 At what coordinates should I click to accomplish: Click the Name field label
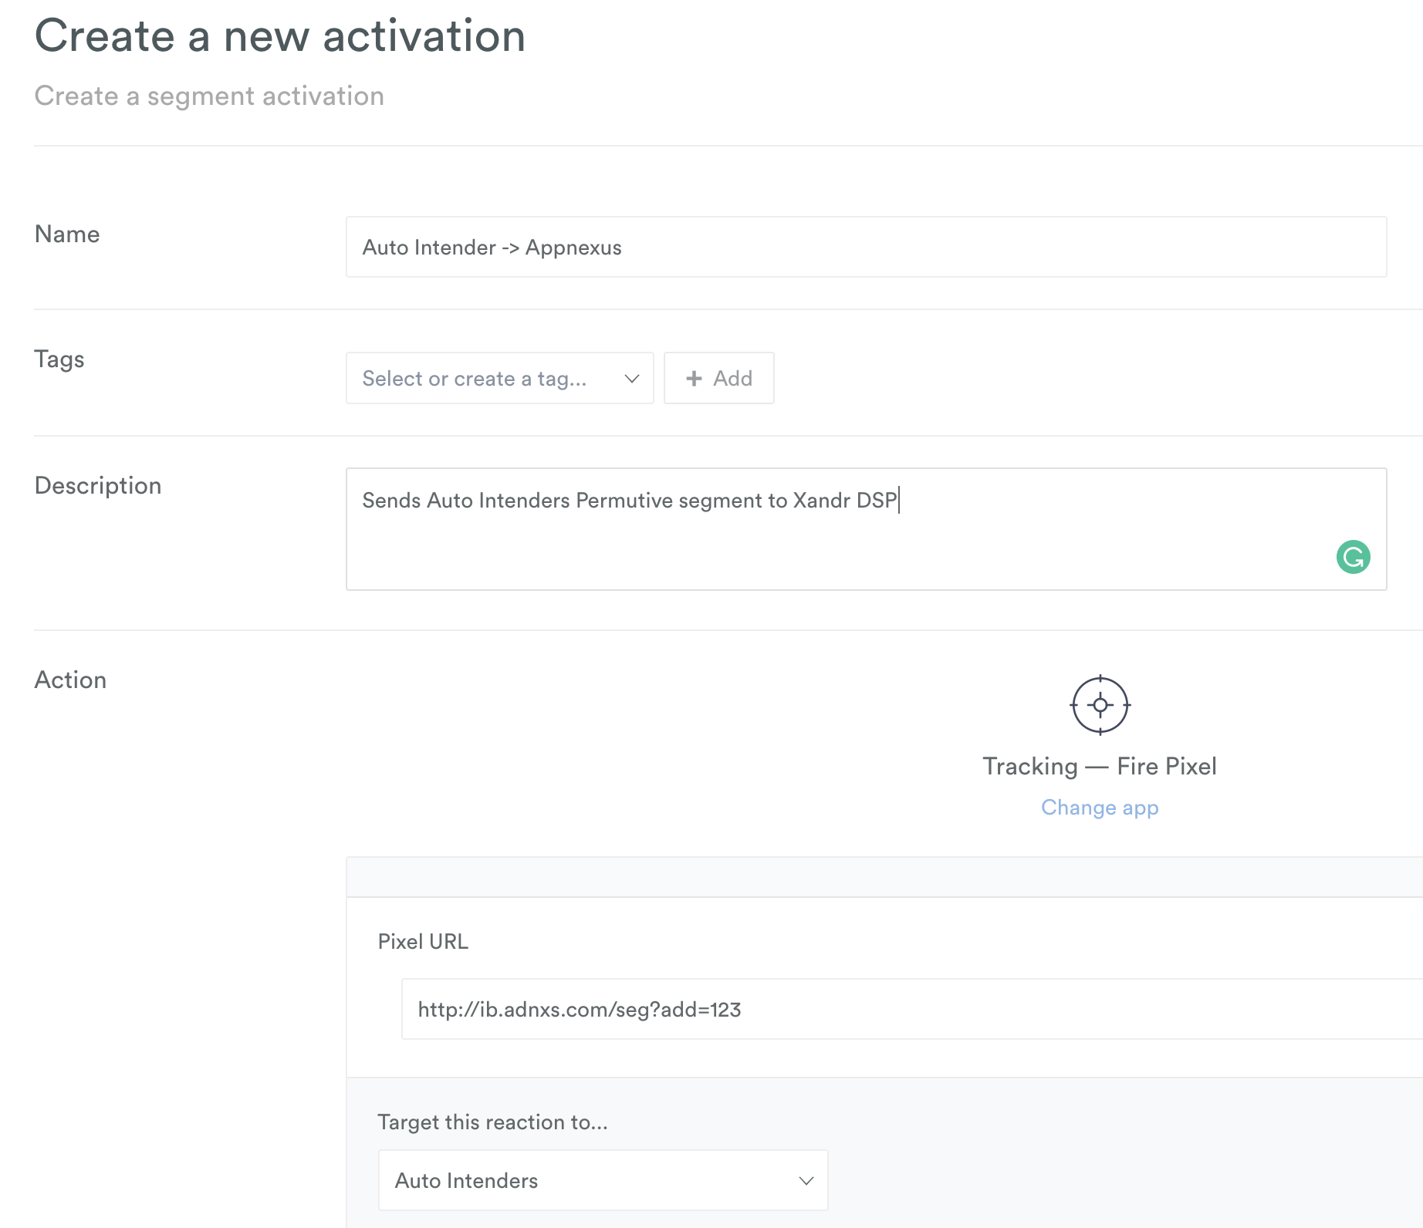(67, 234)
